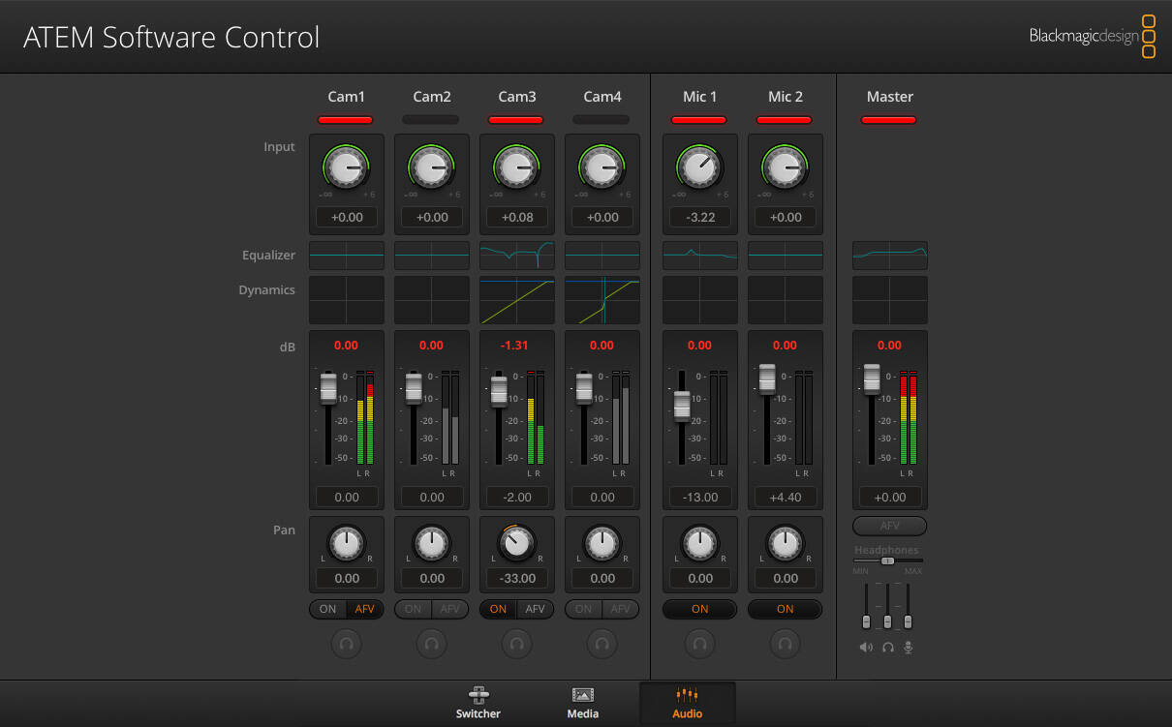This screenshot has height=727, width=1172.
Task: Click Cam1 red tally indicator
Action: coord(346,120)
